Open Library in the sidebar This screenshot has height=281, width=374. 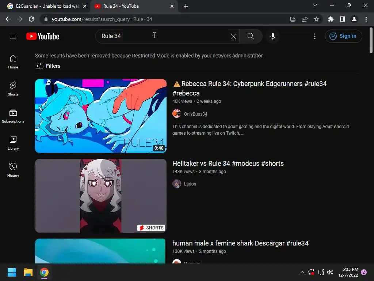pos(13,143)
